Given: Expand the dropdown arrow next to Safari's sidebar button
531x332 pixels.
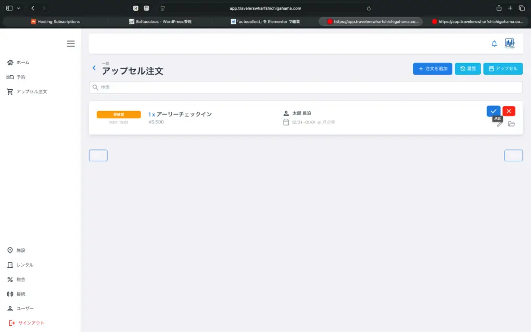Looking at the screenshot, I should [19, 8].
